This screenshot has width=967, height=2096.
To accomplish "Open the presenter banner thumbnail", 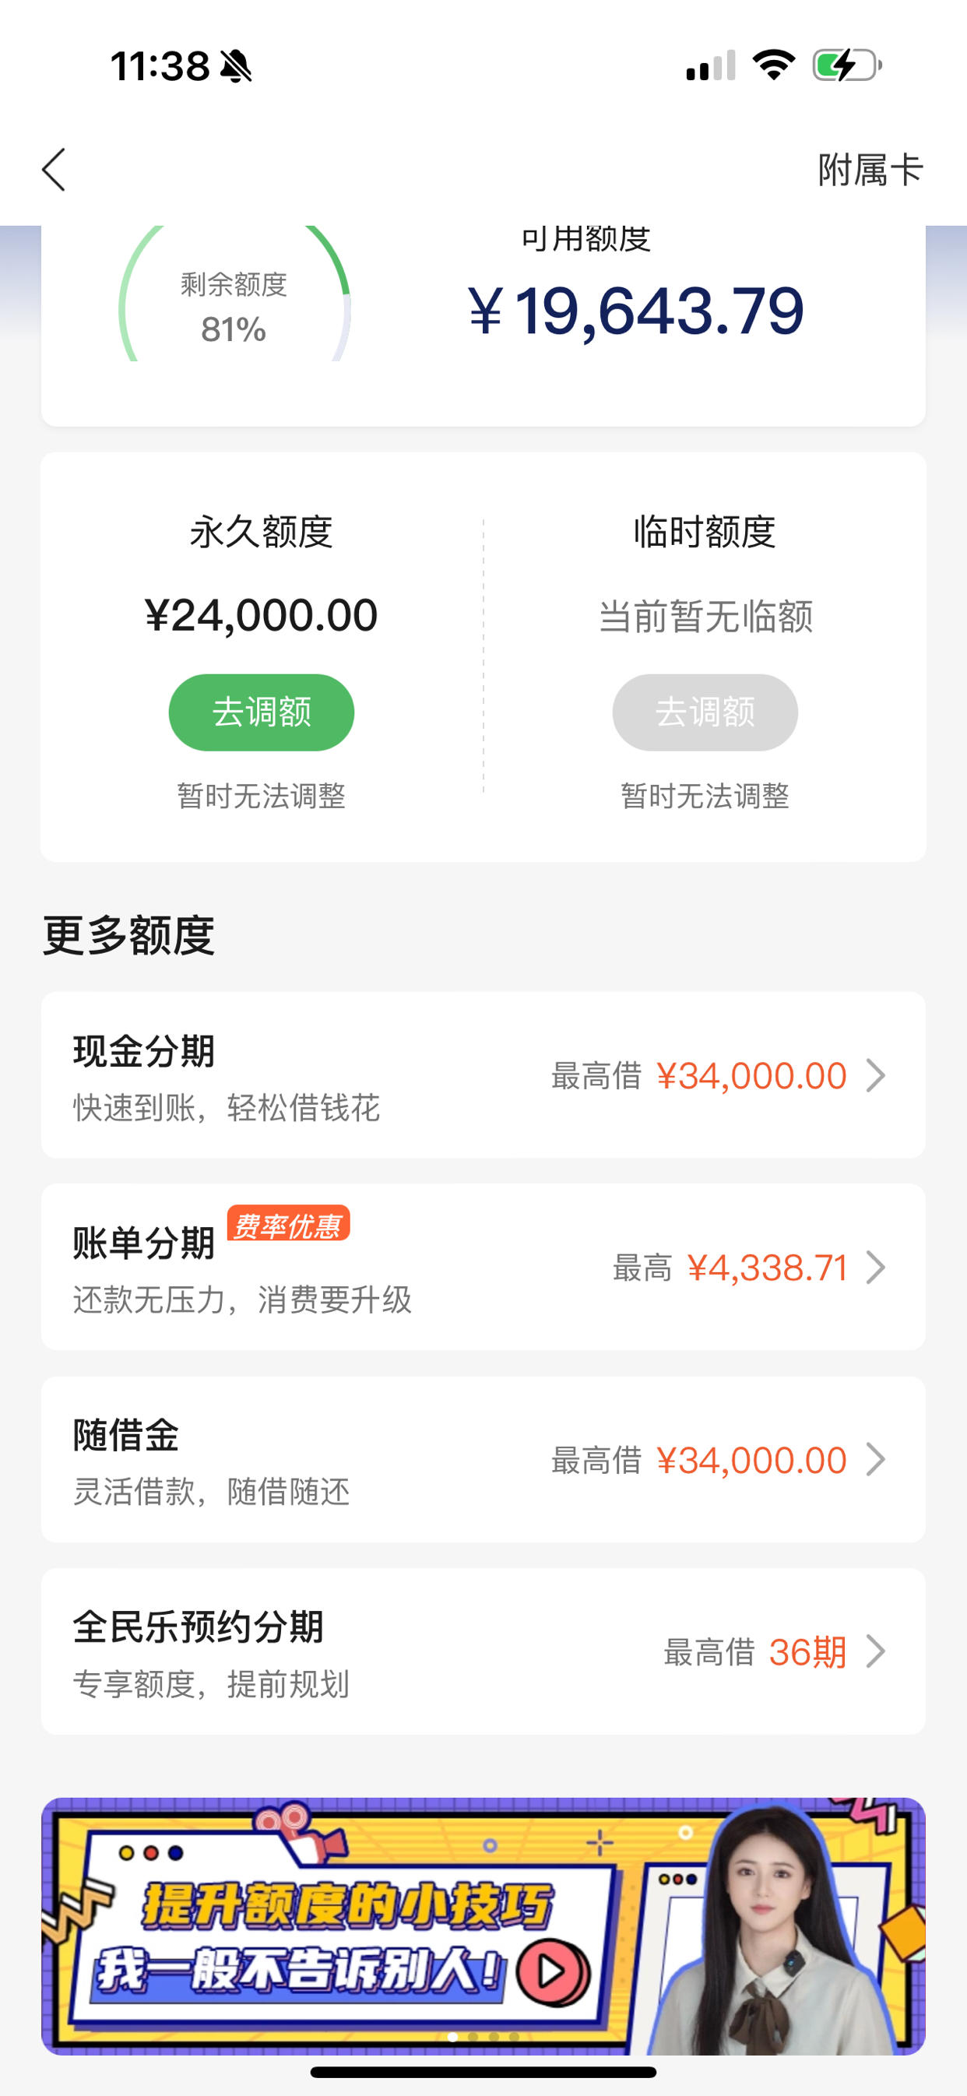I will 483,1925.
